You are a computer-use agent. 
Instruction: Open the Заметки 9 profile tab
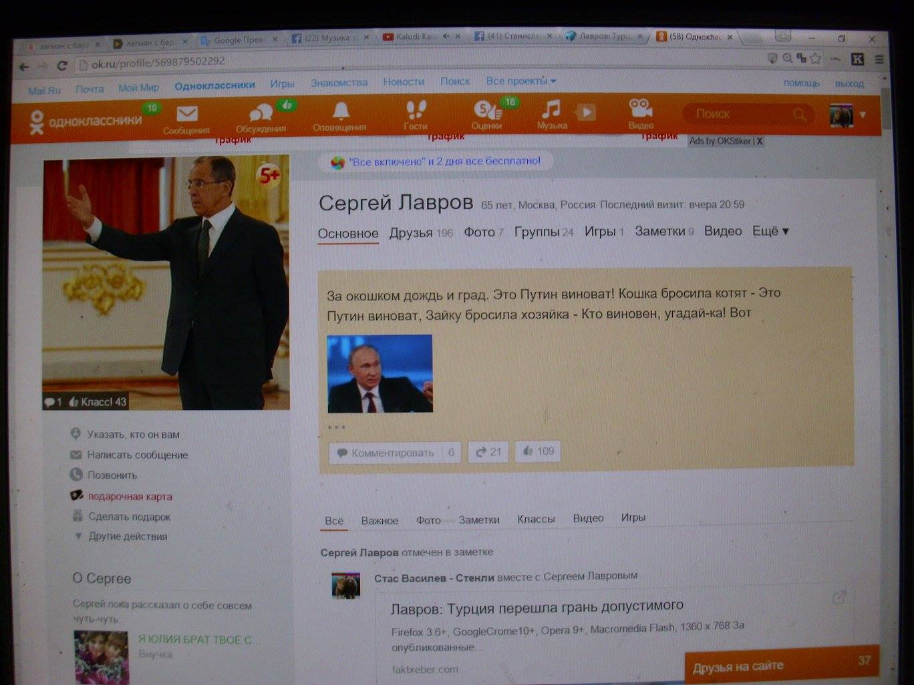pos(664,231)
